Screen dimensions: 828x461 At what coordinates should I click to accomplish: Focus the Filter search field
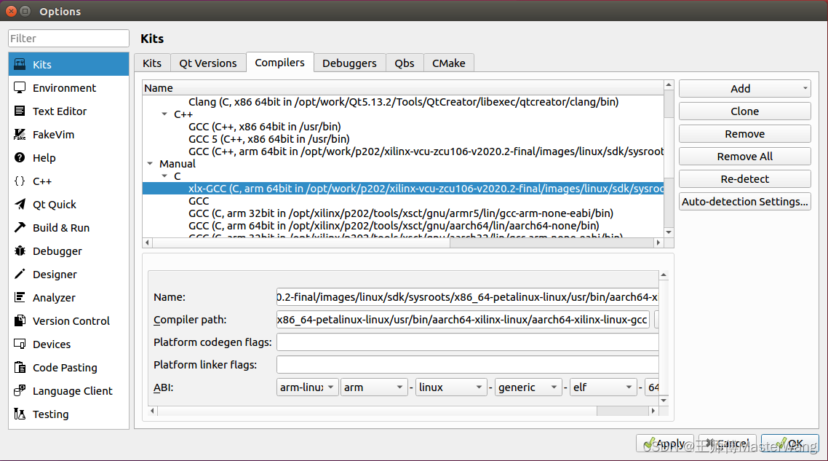pos(68,38)
